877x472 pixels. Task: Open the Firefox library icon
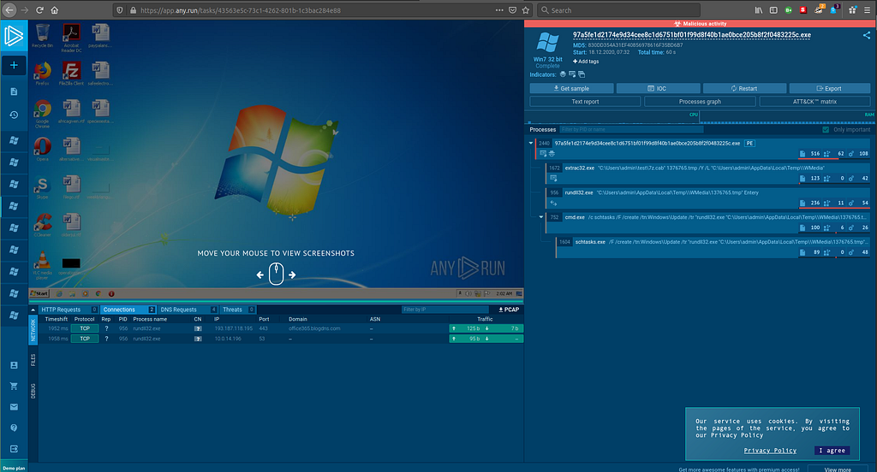point(759,10)
